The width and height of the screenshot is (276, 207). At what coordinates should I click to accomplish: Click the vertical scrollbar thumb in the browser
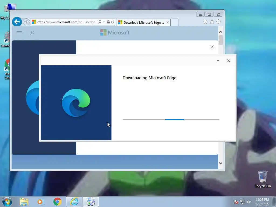(220, 40)
